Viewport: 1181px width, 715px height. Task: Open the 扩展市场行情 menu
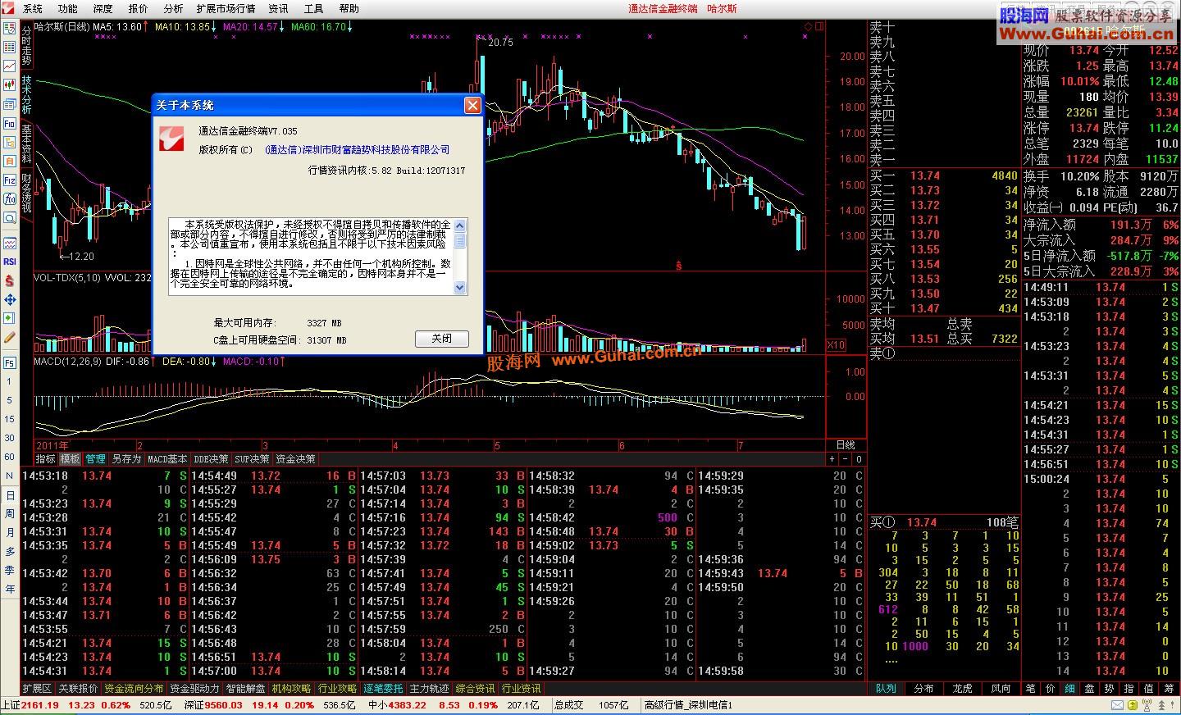pyautogui.click(x=226, y=8)
